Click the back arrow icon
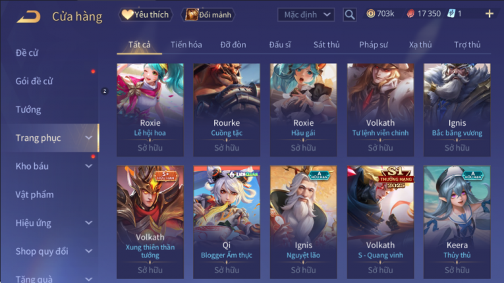This screenshot has height=283, width=504. [x=28, y=16]
